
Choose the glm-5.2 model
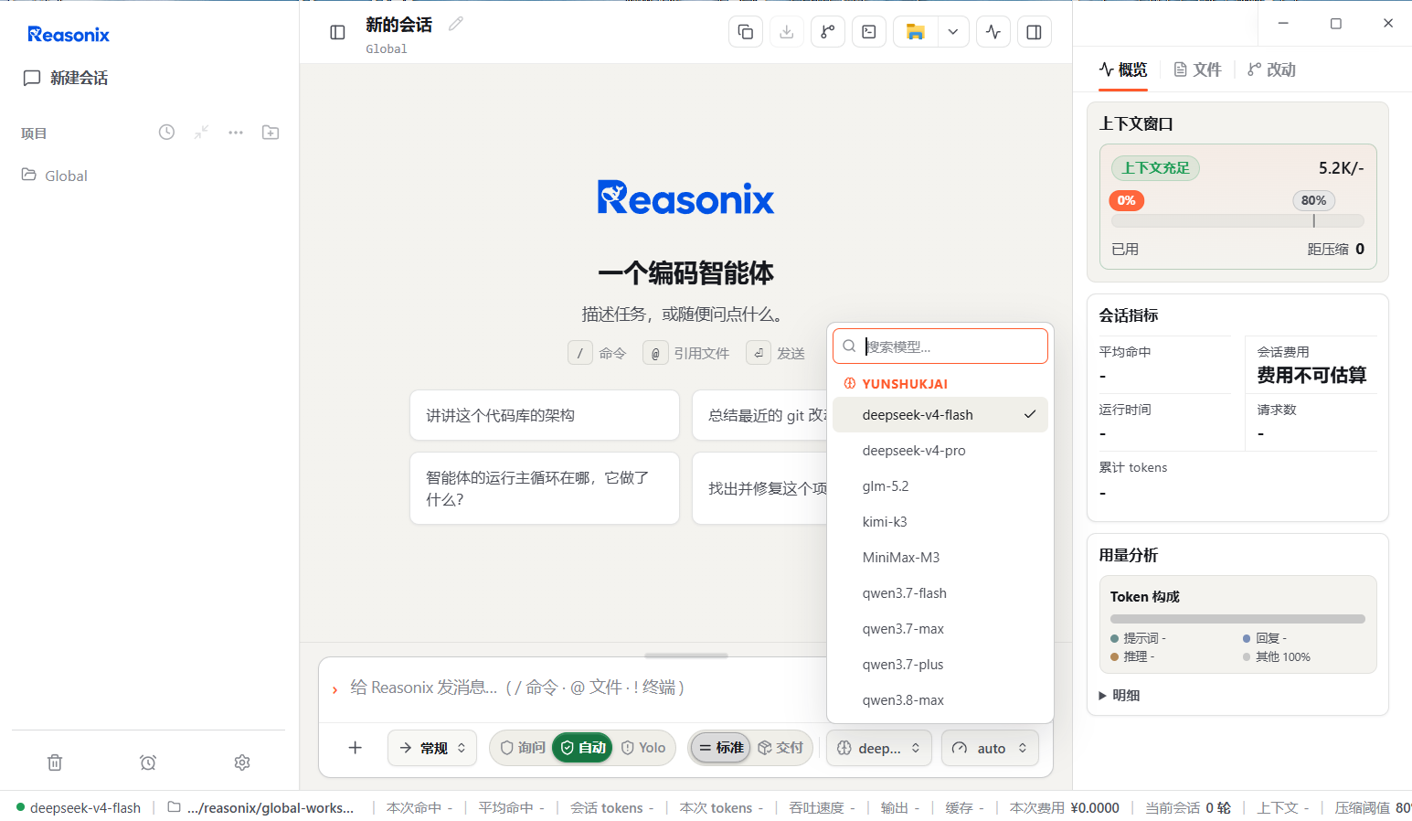[x=940, y=486]
